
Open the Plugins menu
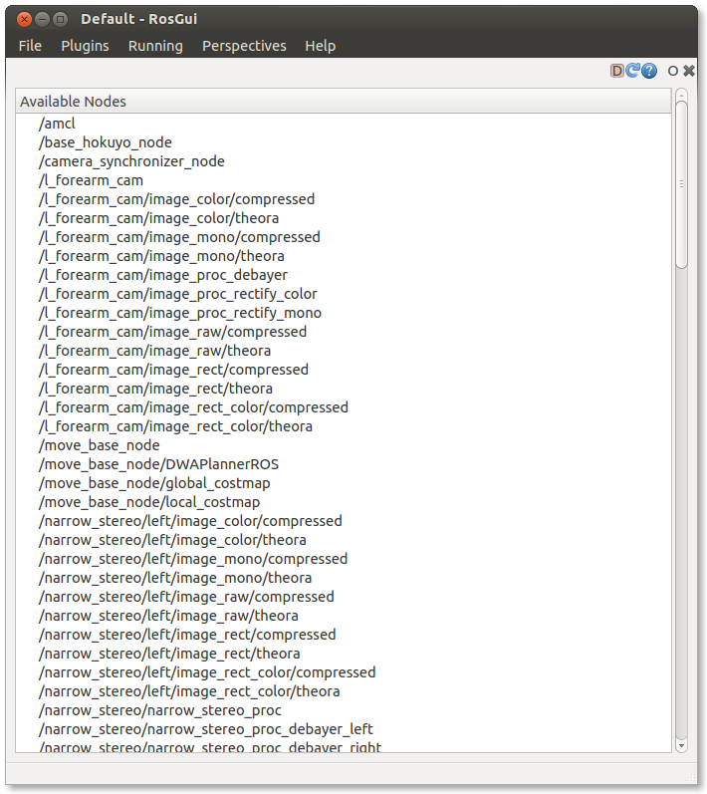85,46
